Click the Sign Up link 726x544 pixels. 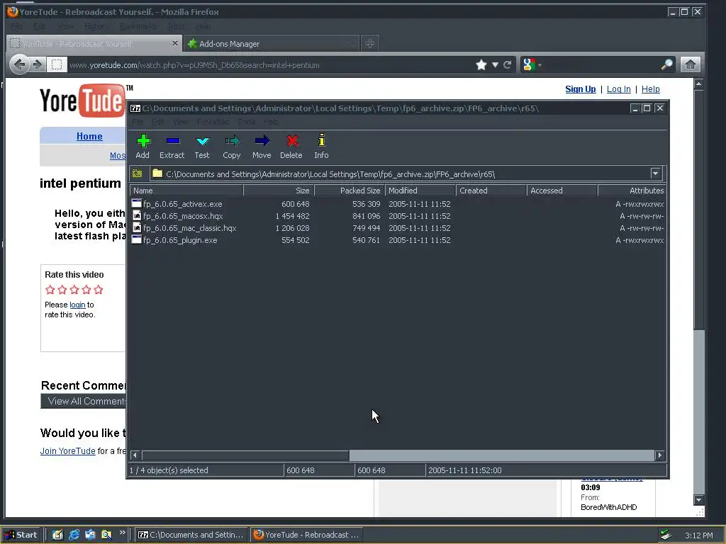[x=580, y=89]
